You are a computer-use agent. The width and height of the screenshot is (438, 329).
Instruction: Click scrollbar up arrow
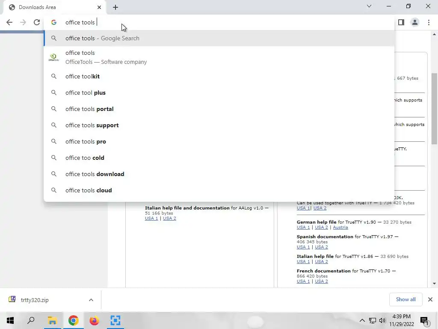tap(435, 34)
